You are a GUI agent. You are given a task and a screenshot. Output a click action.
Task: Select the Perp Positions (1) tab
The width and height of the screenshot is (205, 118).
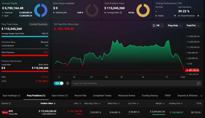click(x=36, y=96)
